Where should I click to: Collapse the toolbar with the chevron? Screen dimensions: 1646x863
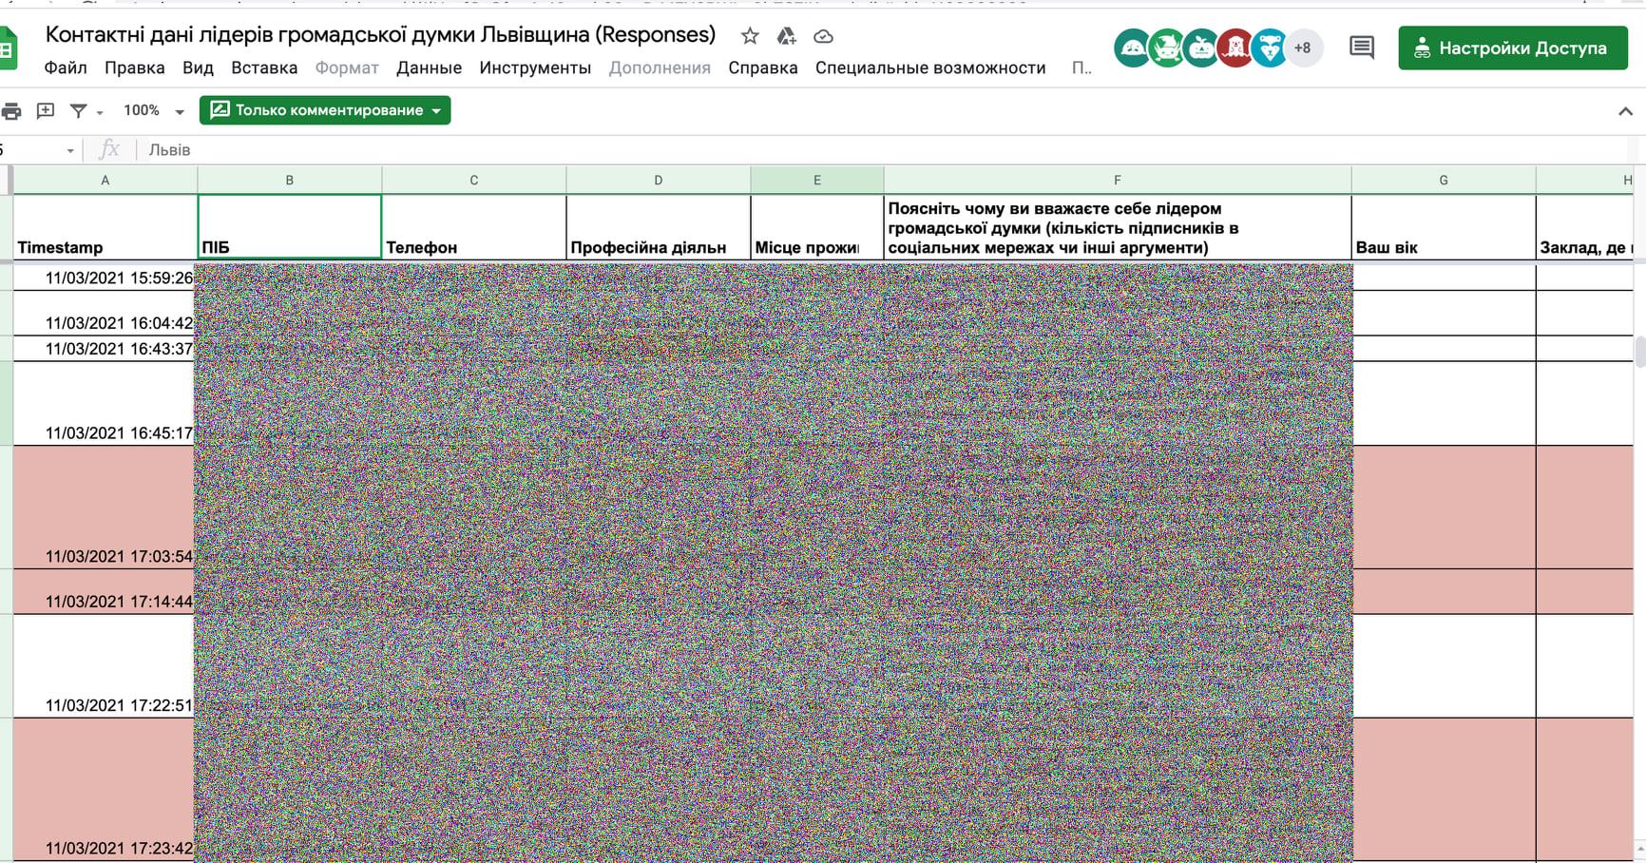coord(1624,111)
